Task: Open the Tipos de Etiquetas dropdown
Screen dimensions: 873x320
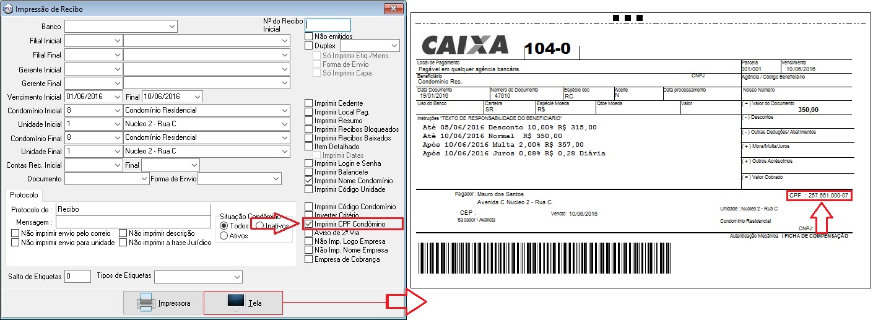Action: pyautogui.click(x=237, y=276)
